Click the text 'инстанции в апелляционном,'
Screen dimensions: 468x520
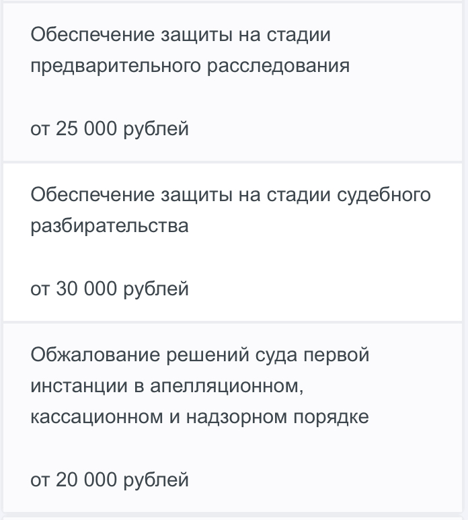(167, 386)
